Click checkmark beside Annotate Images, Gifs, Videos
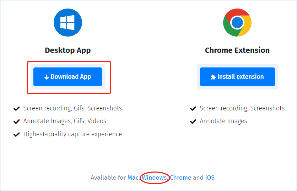The image size is (297, 191). click(16, 121)
